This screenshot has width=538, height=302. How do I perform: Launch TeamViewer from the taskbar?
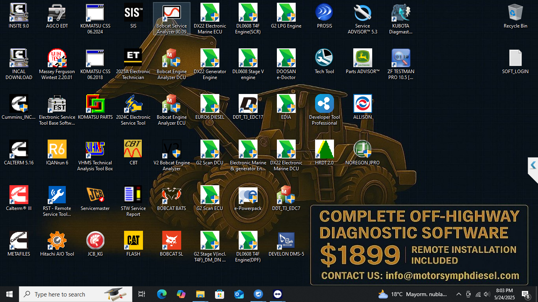click(x=277, y=294)
